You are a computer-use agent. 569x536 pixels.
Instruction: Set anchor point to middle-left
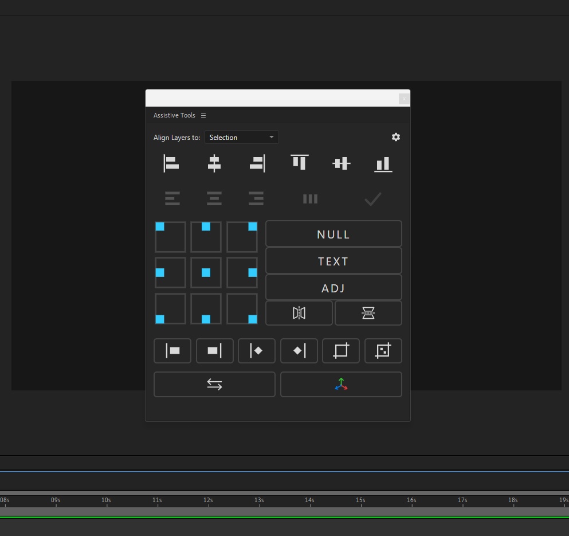(x=170, y=273)
